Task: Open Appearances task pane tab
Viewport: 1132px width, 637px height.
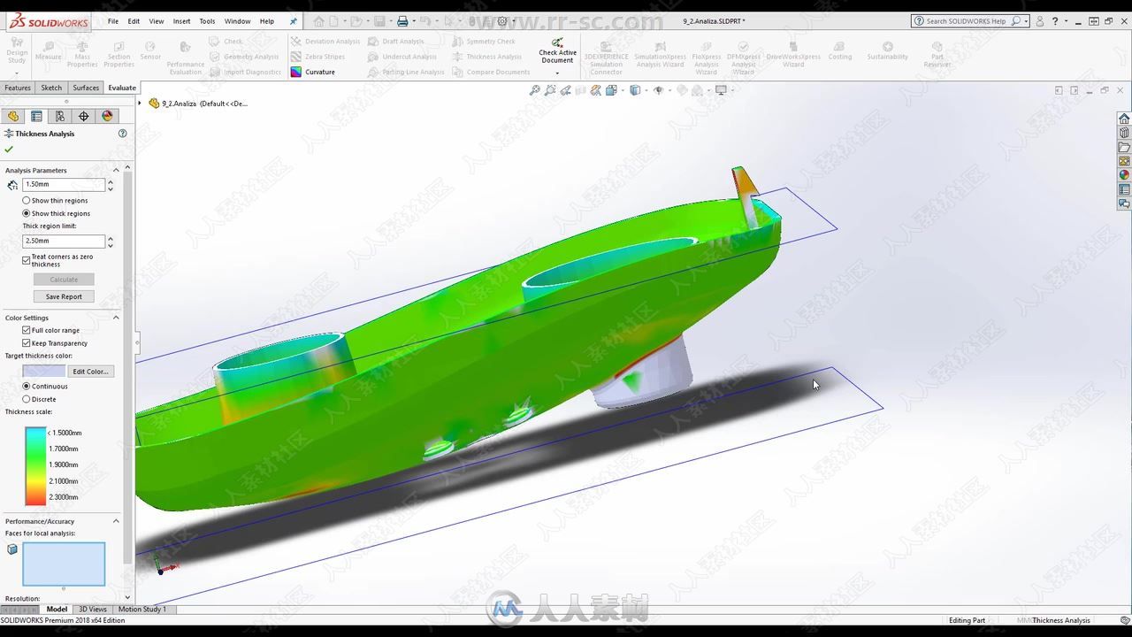Action: [x=1124, y=175]
